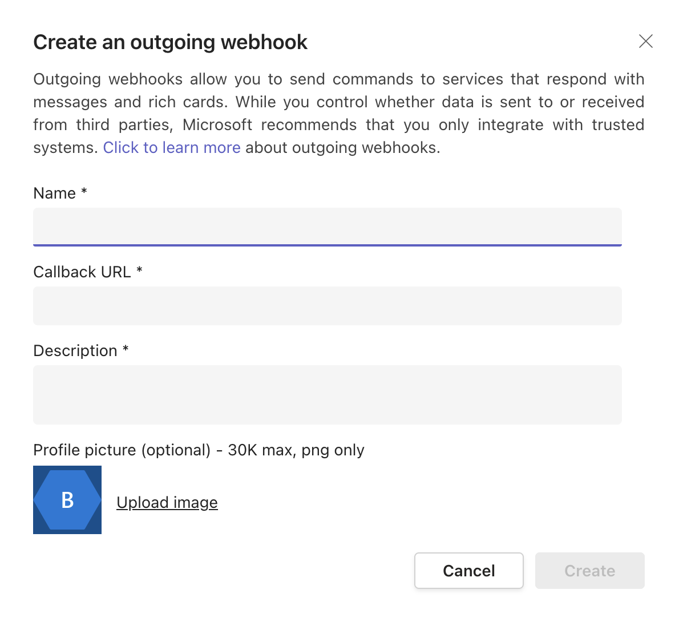Viewport: 679px width, 622px height.
Task: Click the Description label text
Action: 75,351
